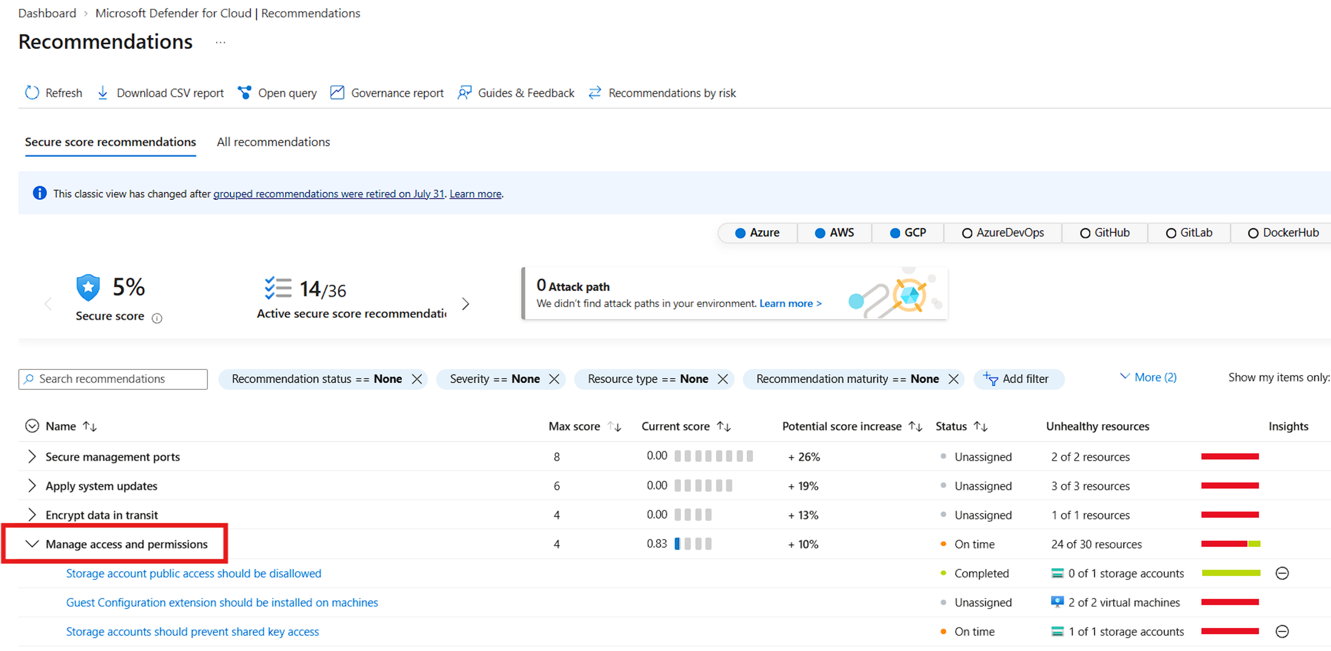The height and width of the screenshot is (651, 1331).
Task: Click the Open query graph icon
Action: (x=244, y=92)
